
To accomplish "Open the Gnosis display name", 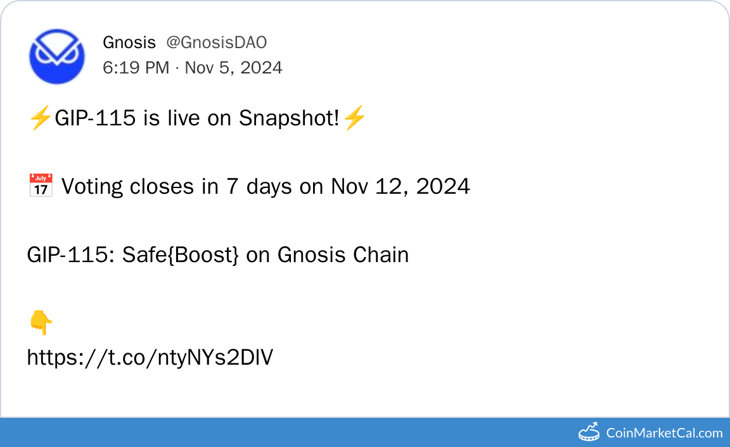I will pyautogui.click(x=129, y=42).
